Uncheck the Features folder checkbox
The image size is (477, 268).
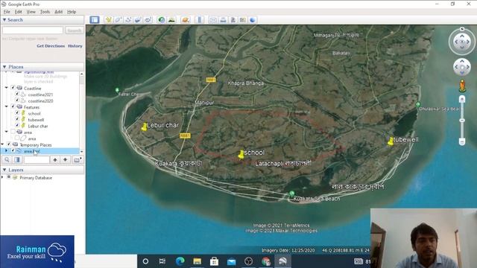[13, 106]
